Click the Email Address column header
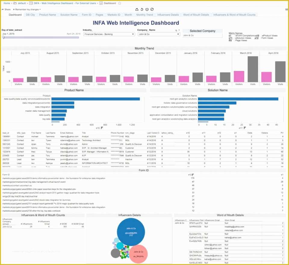The height and width of the screenshot is (265, 289). coord(67,133)
